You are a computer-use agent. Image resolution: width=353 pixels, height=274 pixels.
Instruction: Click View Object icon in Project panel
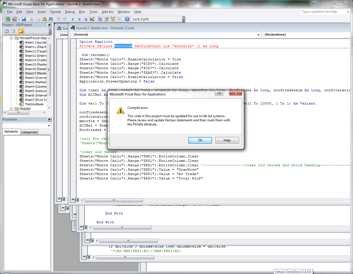13,31
